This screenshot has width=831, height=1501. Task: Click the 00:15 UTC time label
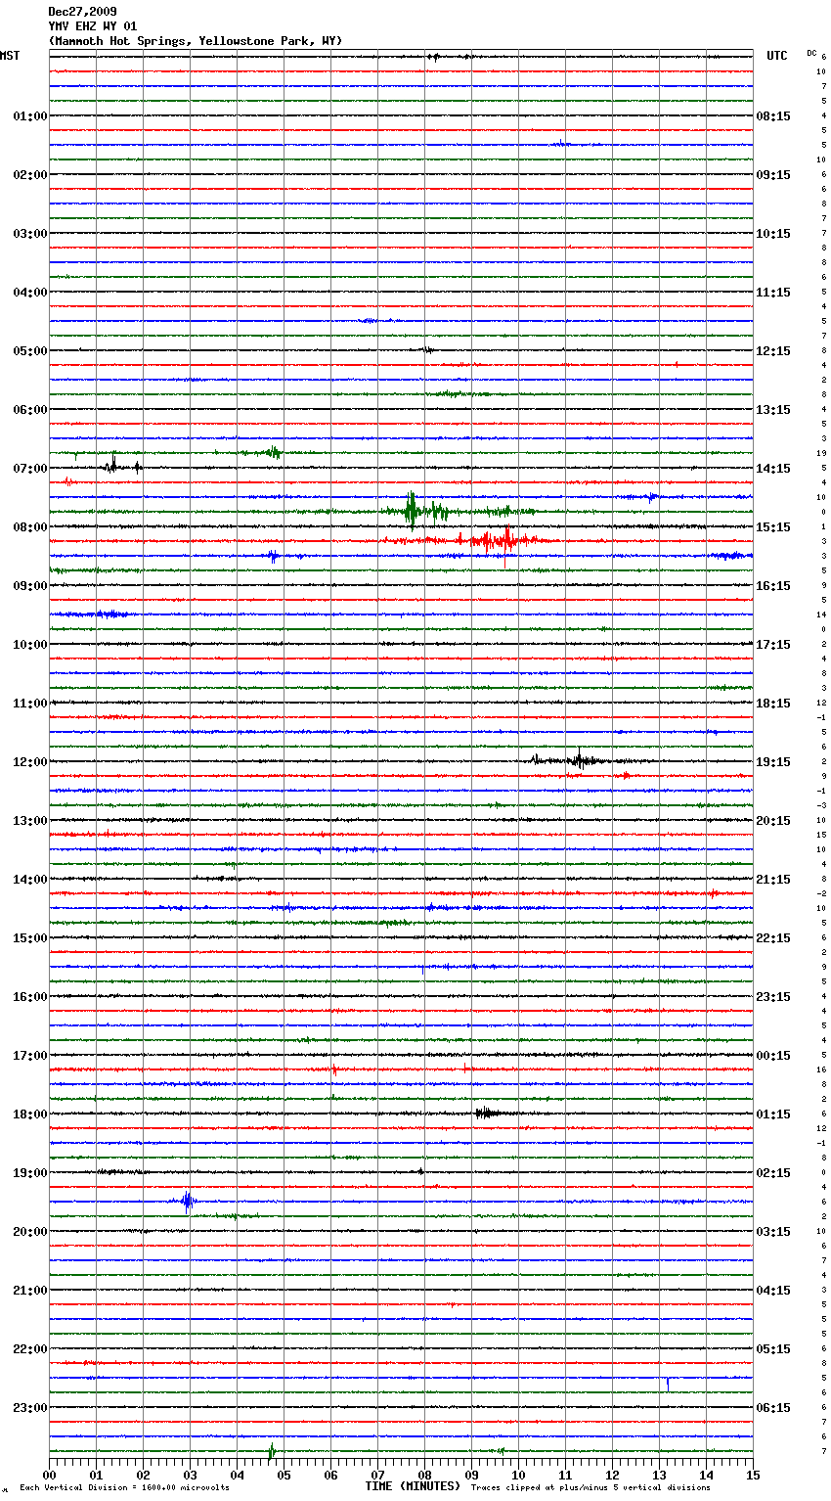(x=773, y=1056)
